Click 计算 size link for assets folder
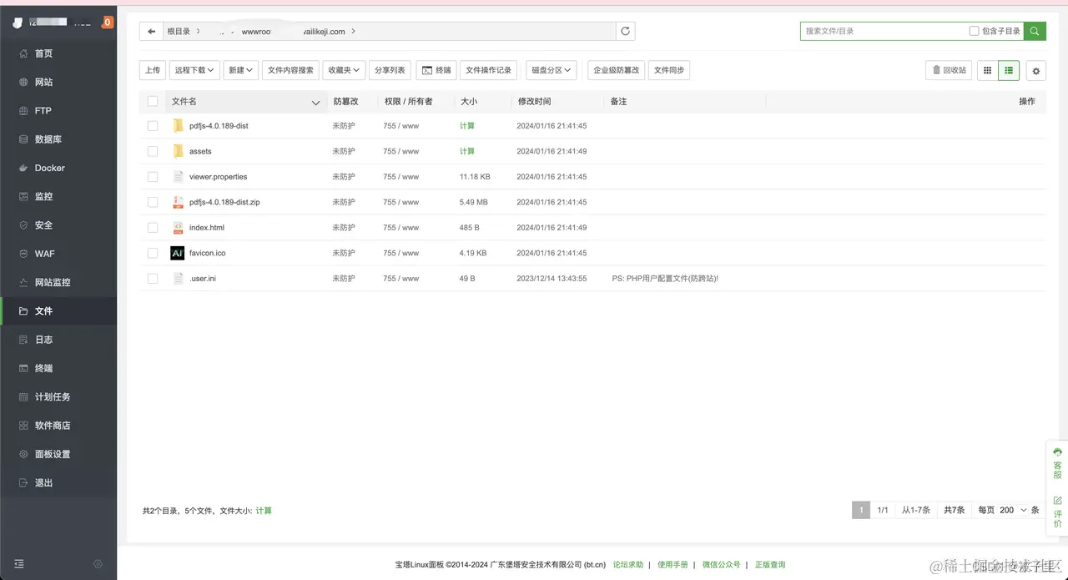This screenshot has height=580, width=1068. [467, 152]
